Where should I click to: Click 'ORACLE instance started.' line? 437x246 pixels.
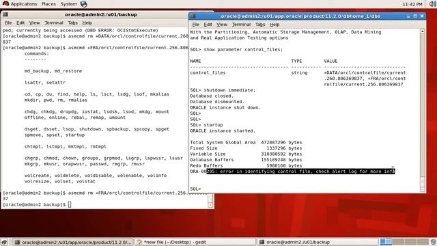pos(223,131)
